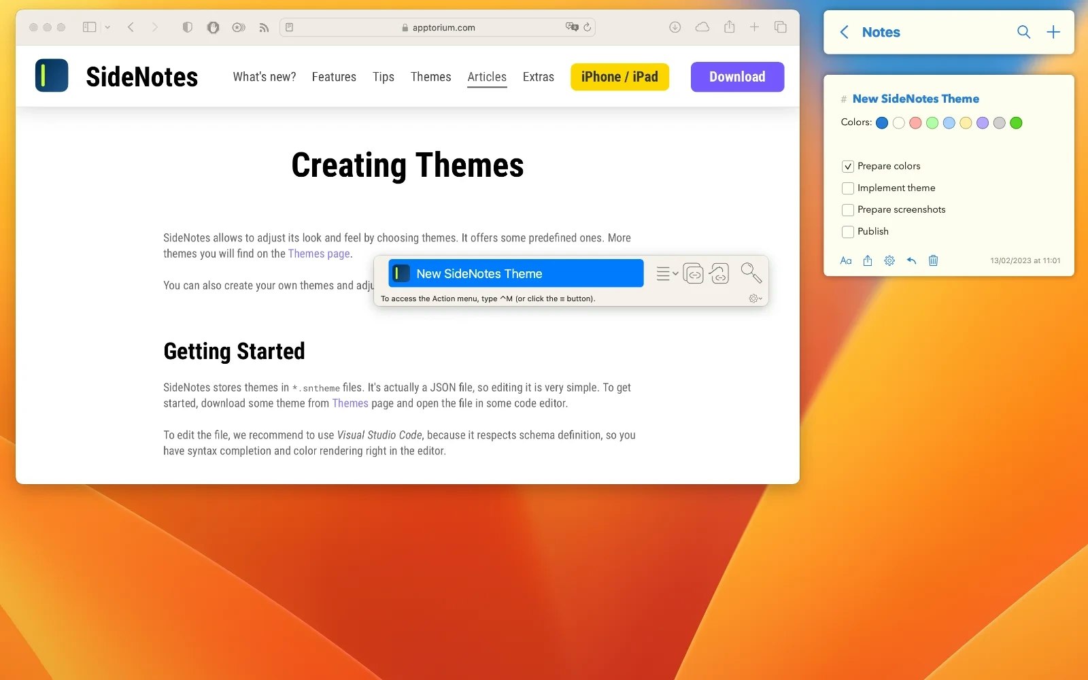Click the New SideNotes Theme note title
The width and height of the screenshot is (1088, 680).
915,99
